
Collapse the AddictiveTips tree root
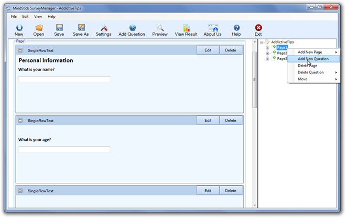262,42
